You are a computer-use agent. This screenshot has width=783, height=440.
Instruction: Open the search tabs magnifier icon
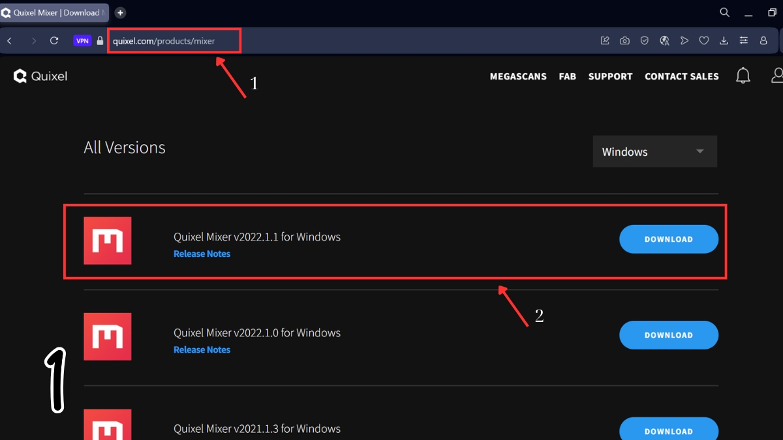coord(724,12)
